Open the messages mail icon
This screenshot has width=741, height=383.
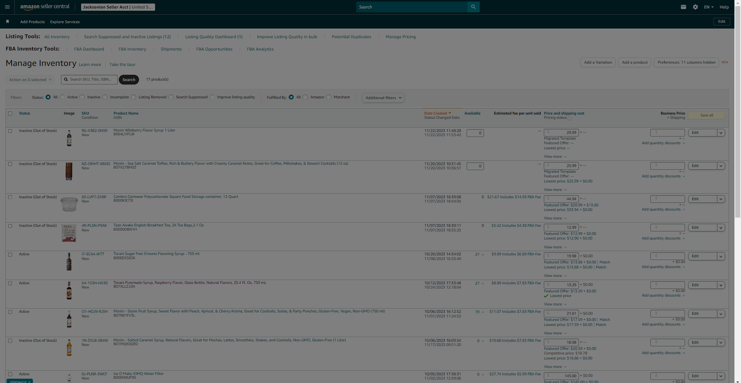[x=683, y=7]
